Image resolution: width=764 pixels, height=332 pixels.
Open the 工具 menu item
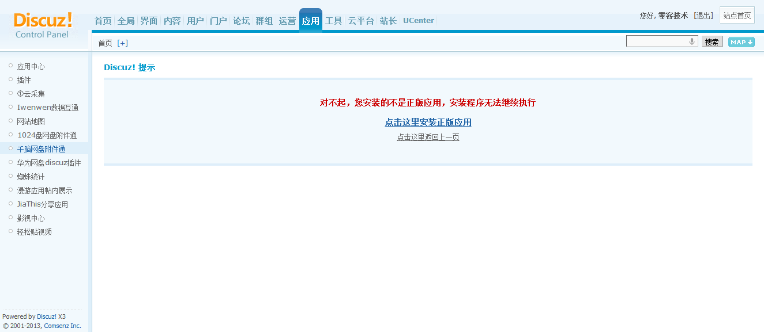click(333, 20)
